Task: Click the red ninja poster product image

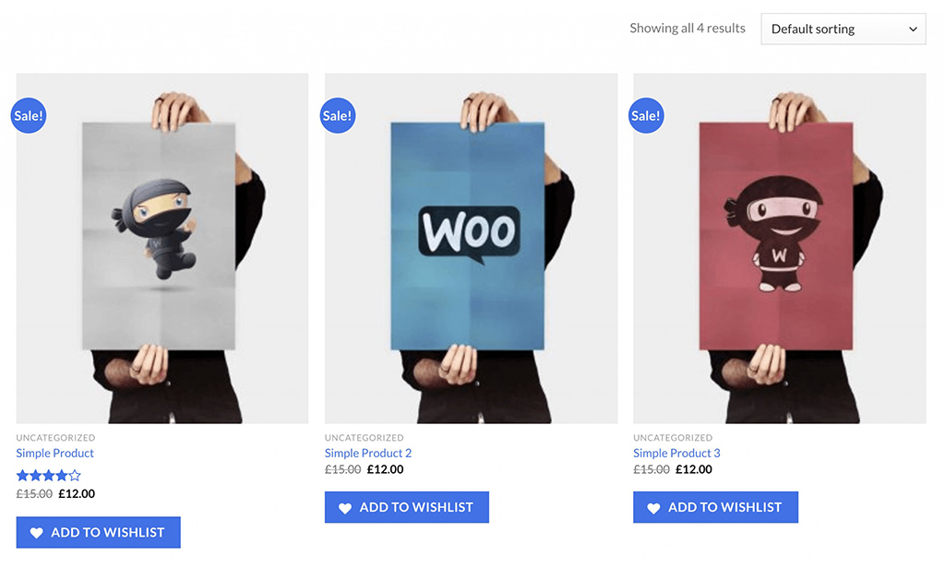Action: 780,249
